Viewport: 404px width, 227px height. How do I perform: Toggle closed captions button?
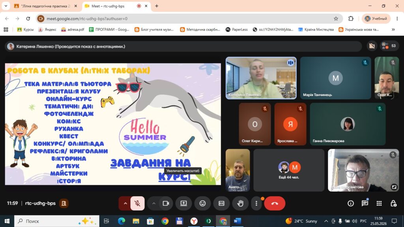pyautogui.click(x=221, y=203)
